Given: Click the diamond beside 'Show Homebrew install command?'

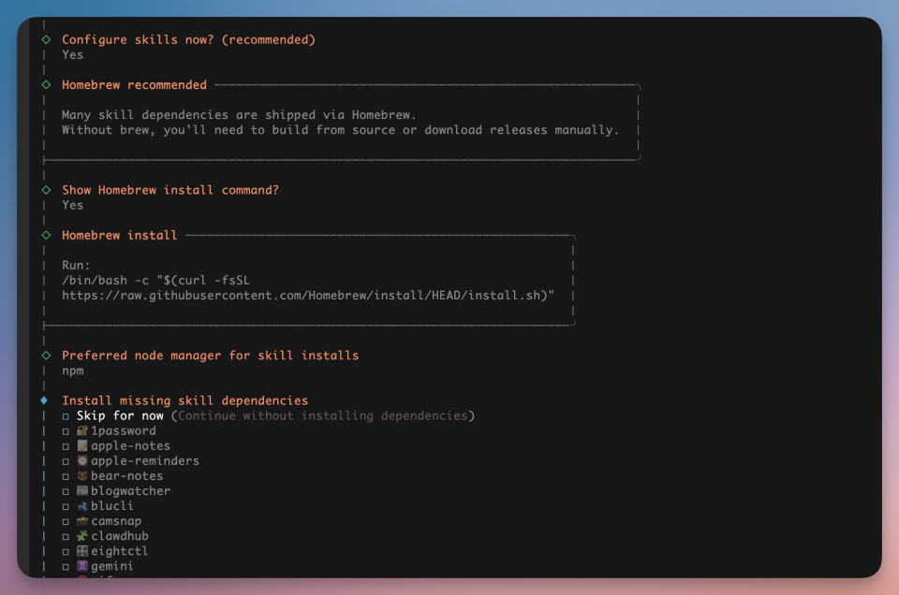Looking at the screenshot, I should [46, 190].
